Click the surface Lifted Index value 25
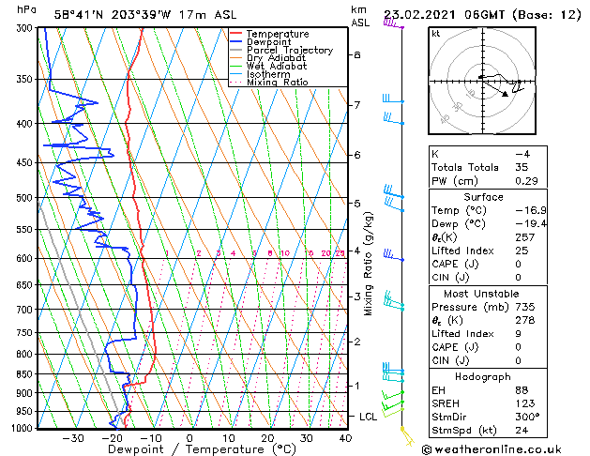 [522, 251]
